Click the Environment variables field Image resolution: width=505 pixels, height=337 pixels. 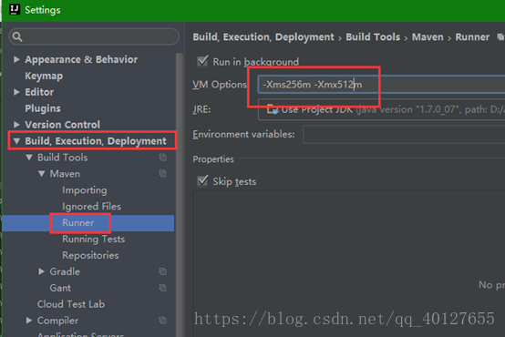(x=404, y=134)
